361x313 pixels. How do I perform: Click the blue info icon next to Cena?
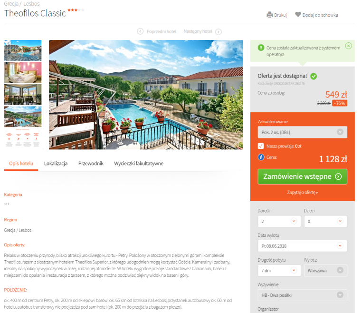click(x=261, y=157)
